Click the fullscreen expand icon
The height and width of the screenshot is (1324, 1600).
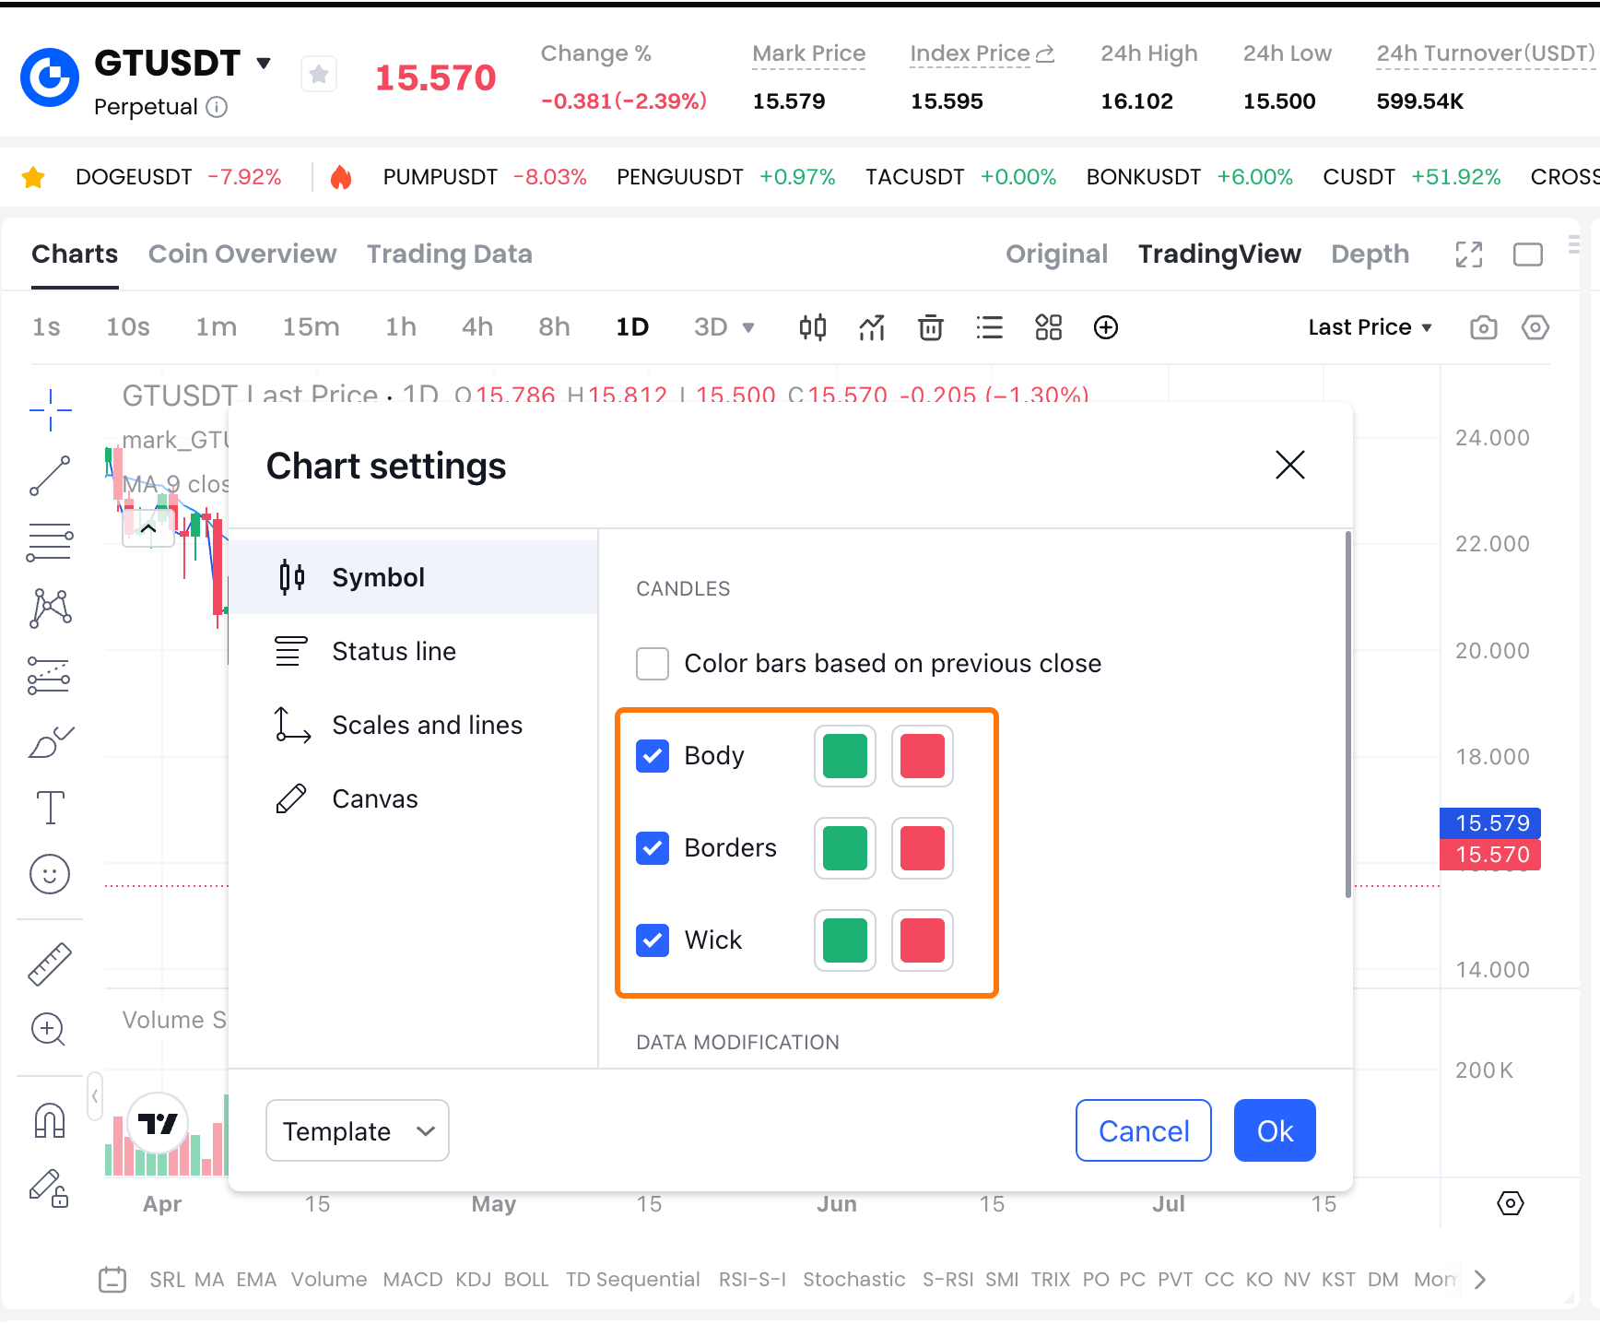pos(1468,254)
